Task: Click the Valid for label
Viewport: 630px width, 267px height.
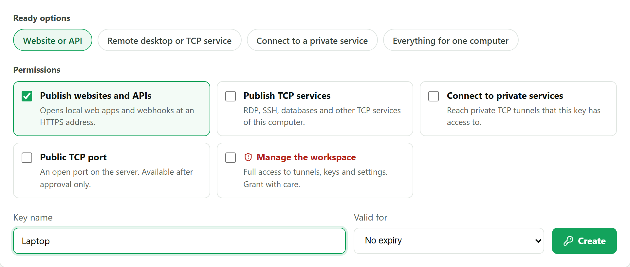Action: 370,217
